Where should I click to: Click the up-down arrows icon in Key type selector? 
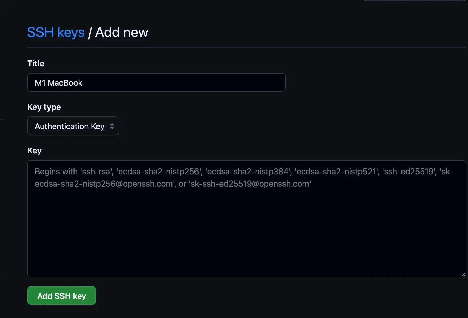112,126
